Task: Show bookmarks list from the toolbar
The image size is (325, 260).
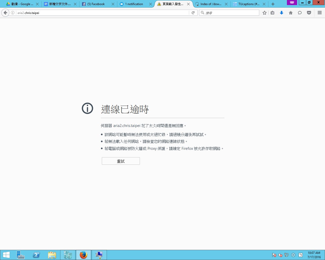Action: click(x=272, y=13)
